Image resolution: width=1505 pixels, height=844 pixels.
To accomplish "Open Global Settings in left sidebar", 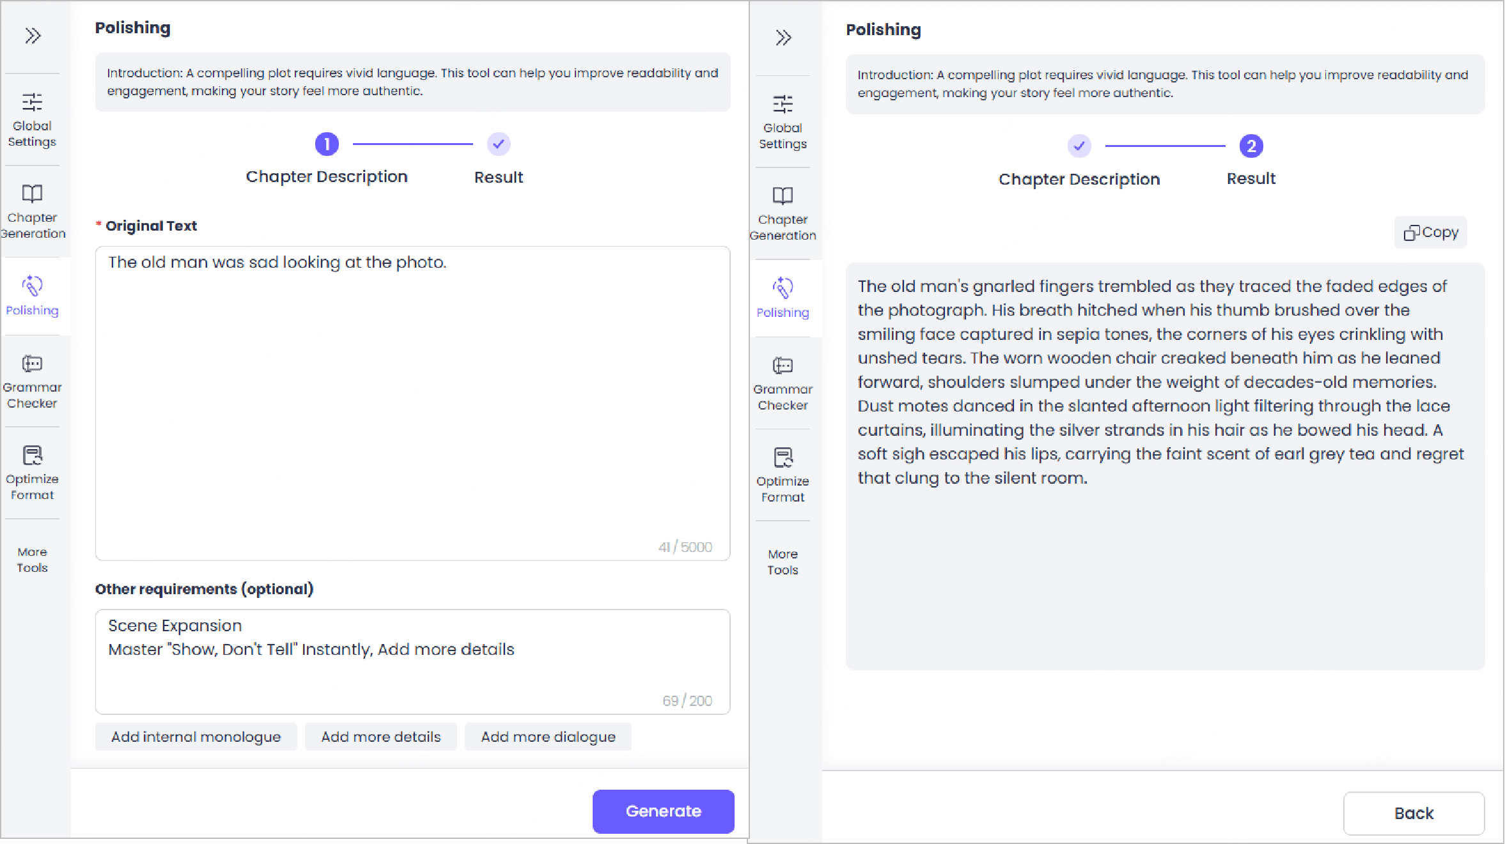I will click(x=32, y=119).
